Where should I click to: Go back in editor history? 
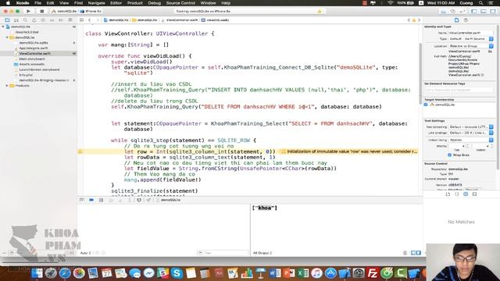coord(90,20)
